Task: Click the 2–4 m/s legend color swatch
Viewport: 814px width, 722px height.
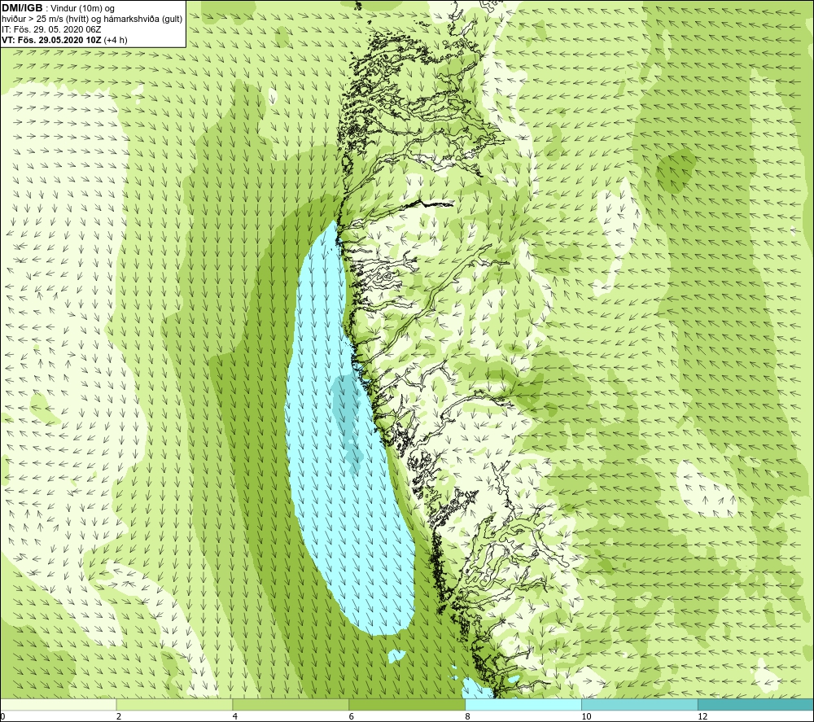Action: (174, 704)
